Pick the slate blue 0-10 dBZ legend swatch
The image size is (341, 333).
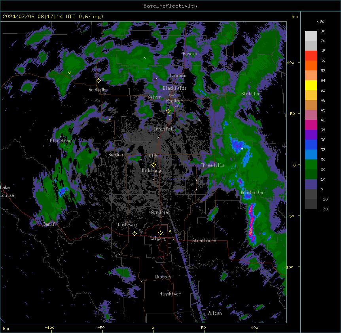click(x=311, y=184)
